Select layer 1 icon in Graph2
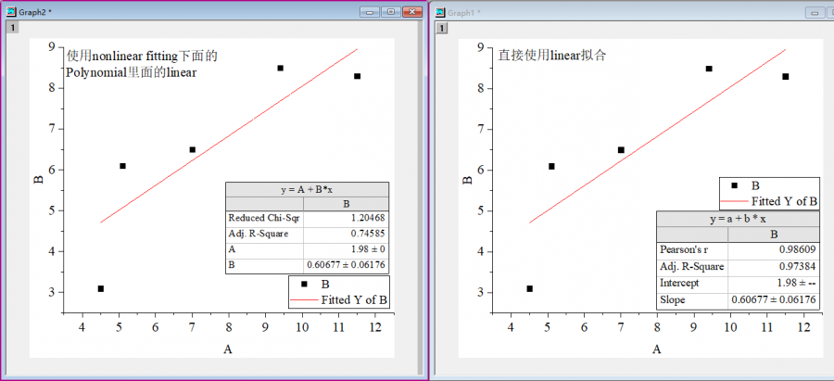Image resolution: width=834 pixels, height=381 pixels. pos(12,28)
